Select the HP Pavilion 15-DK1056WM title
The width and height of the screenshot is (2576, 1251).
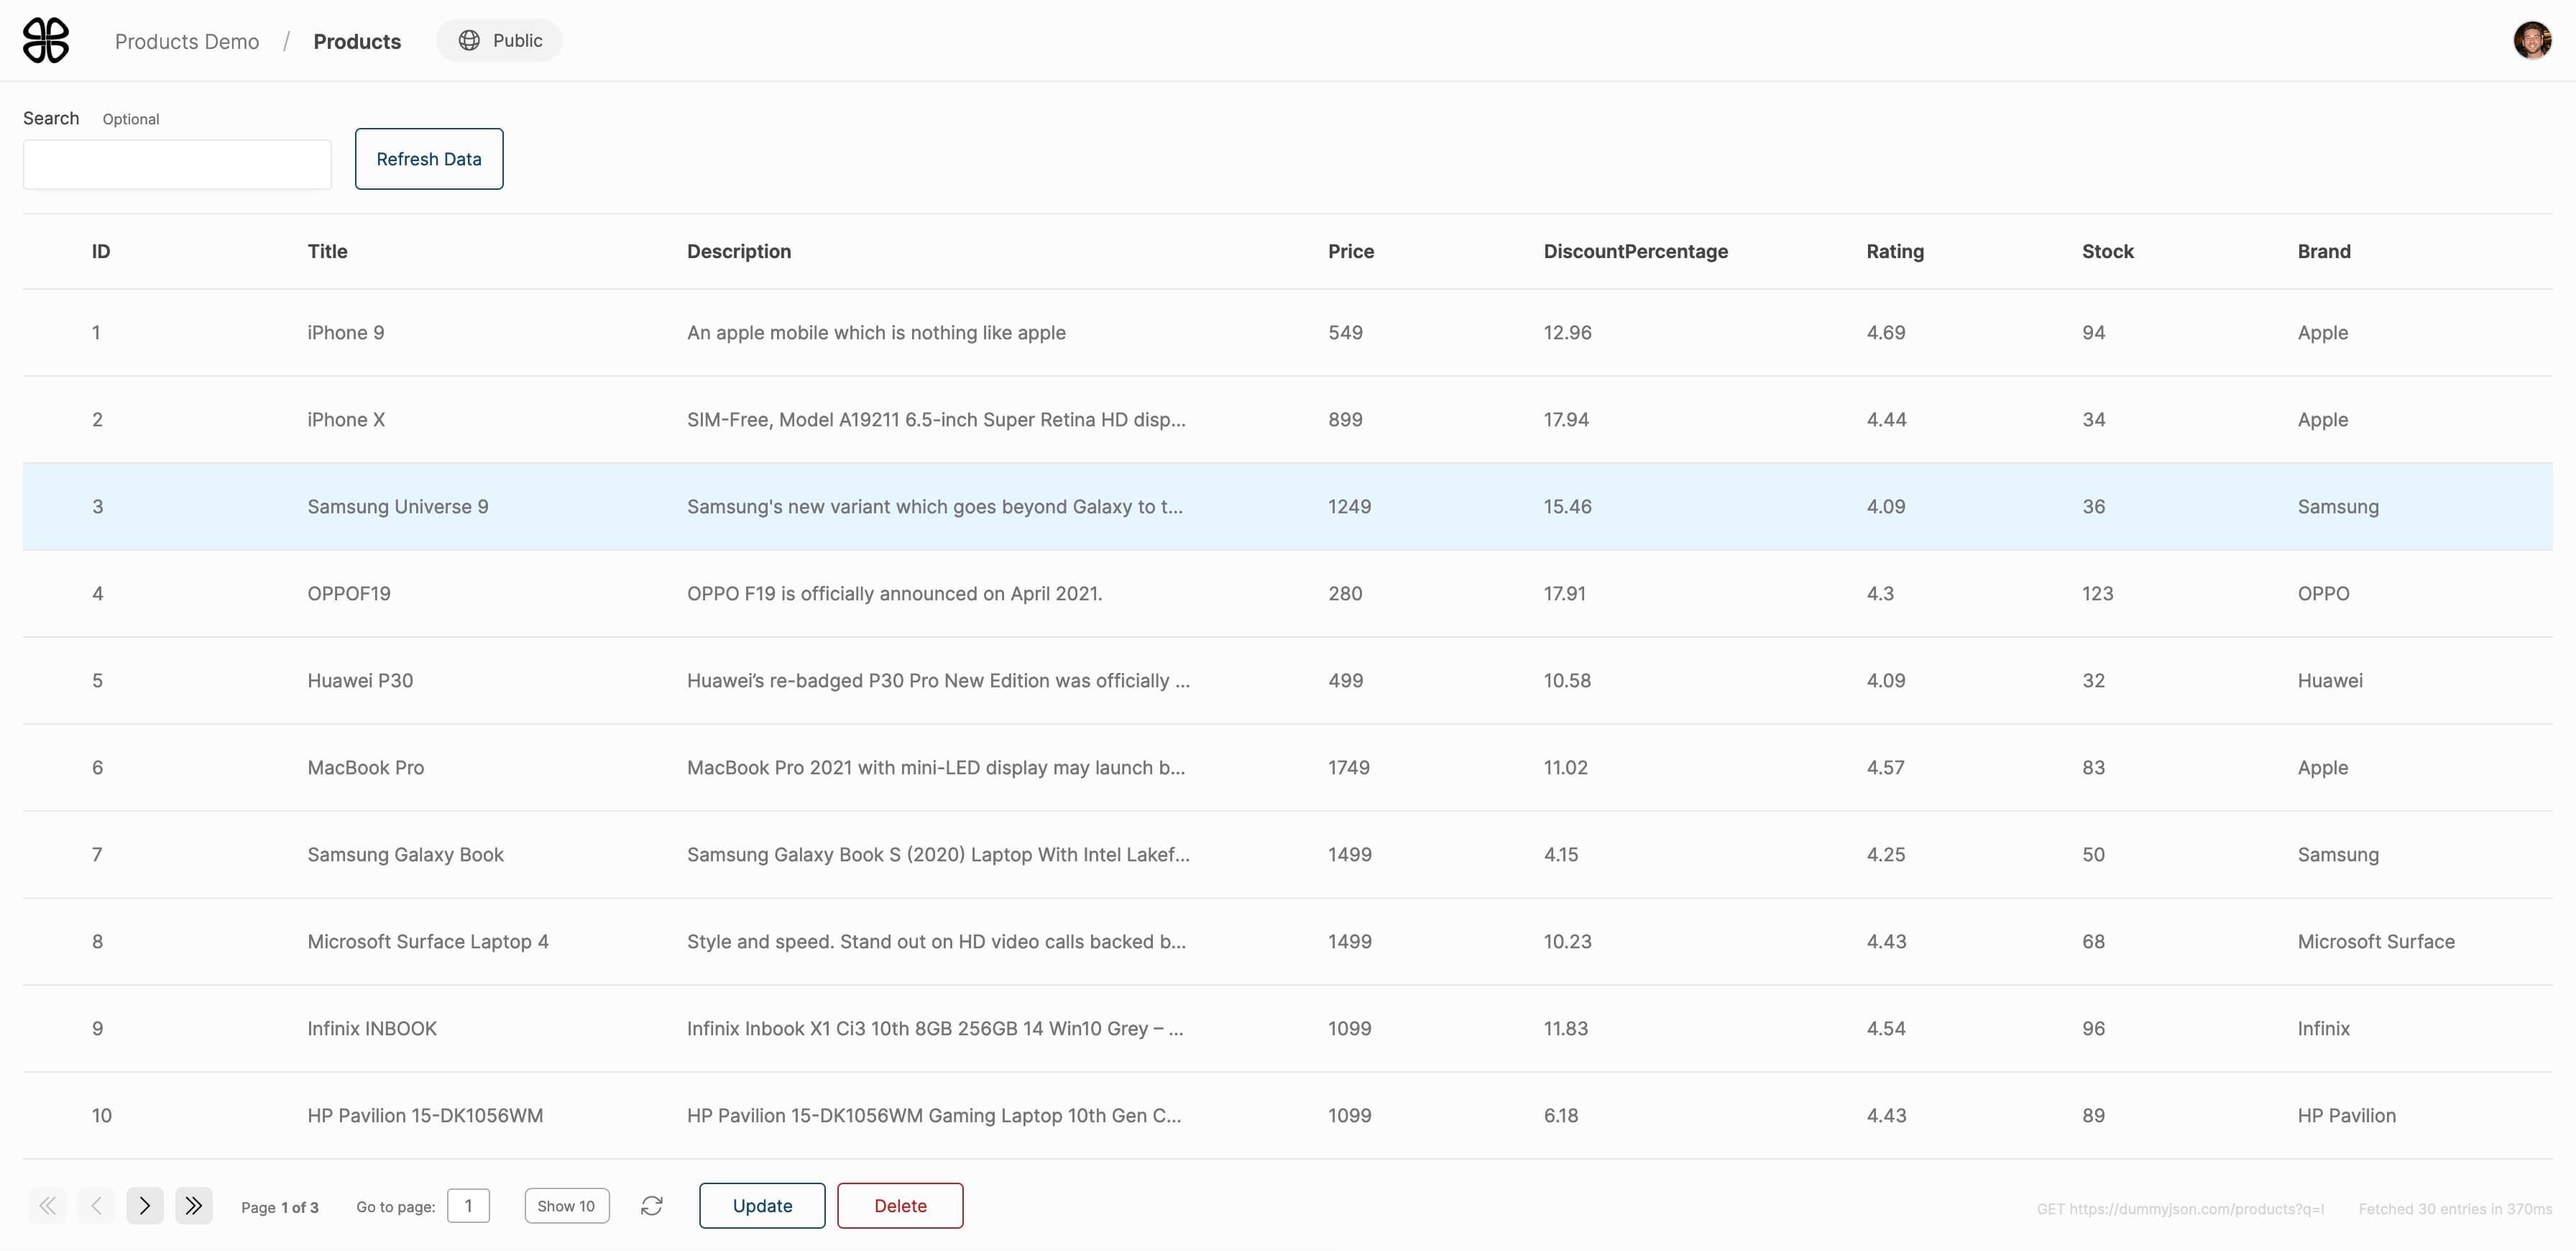(425, 1116)
